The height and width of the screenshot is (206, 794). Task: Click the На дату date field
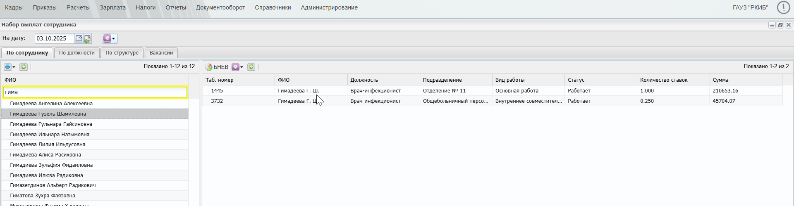point(54,38)
